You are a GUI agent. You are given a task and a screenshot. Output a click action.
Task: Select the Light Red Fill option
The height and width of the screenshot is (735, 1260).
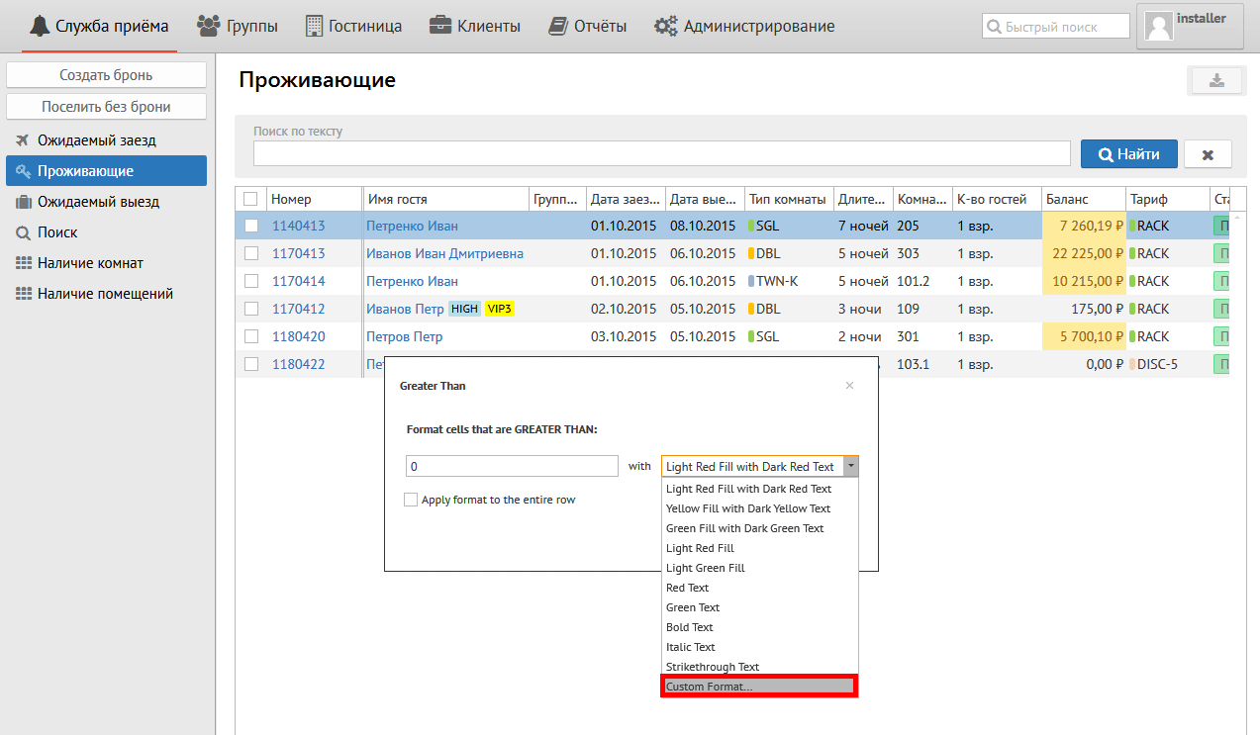[x=700, y=548]
